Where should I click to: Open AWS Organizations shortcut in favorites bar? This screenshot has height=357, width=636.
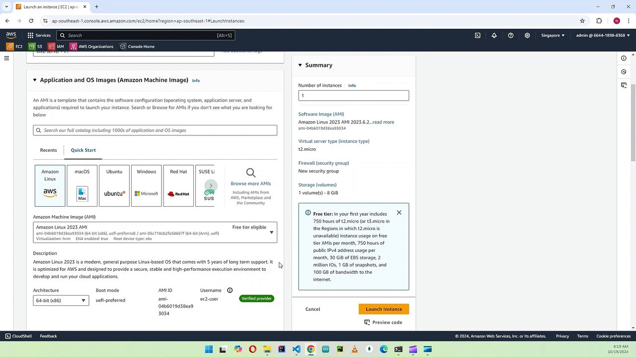tap(92, 47)
